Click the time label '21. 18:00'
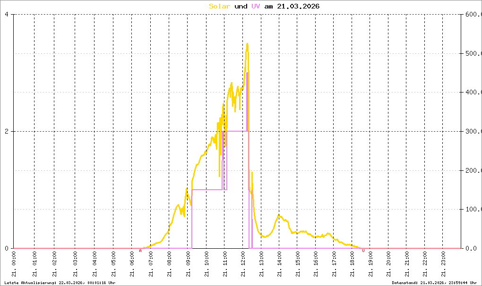 click(x=352, y=264)
